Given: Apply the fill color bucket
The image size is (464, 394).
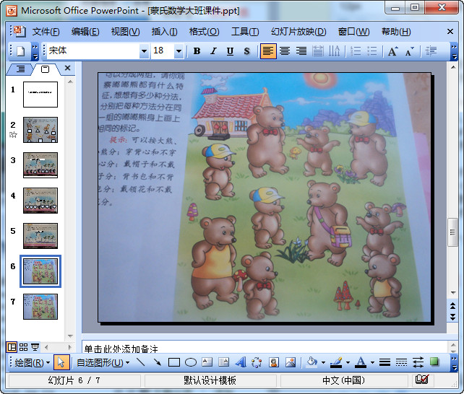Looking at the screenshot, I should (312, 362).
